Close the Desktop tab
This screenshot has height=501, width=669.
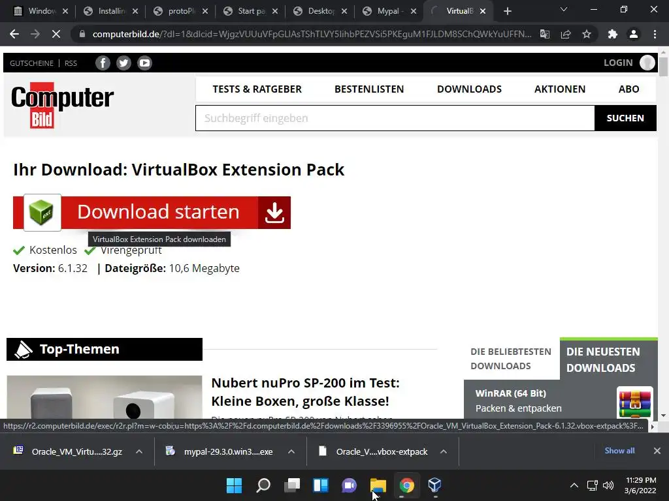[344, 12]
